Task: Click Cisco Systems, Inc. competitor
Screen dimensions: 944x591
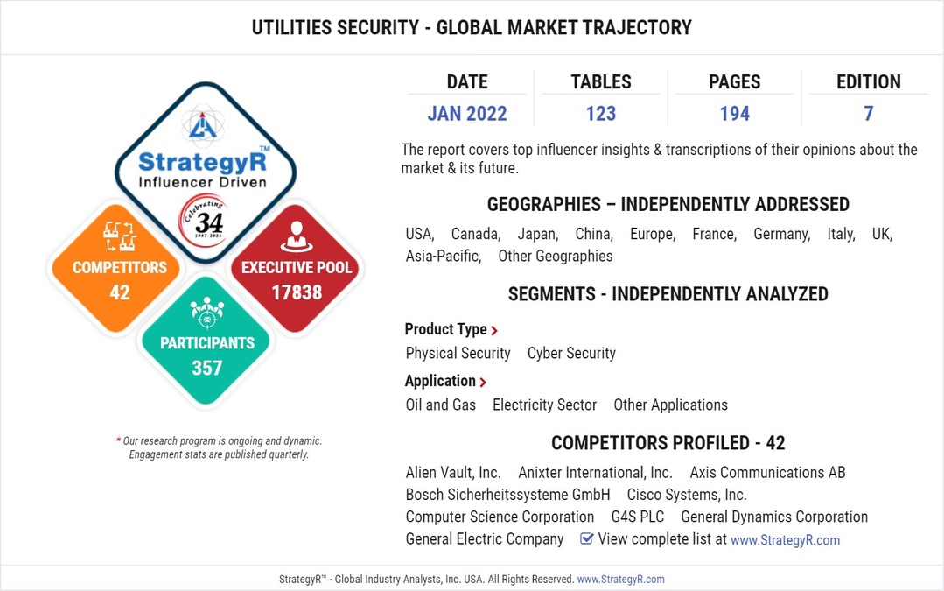Action: tap(687, 495)
